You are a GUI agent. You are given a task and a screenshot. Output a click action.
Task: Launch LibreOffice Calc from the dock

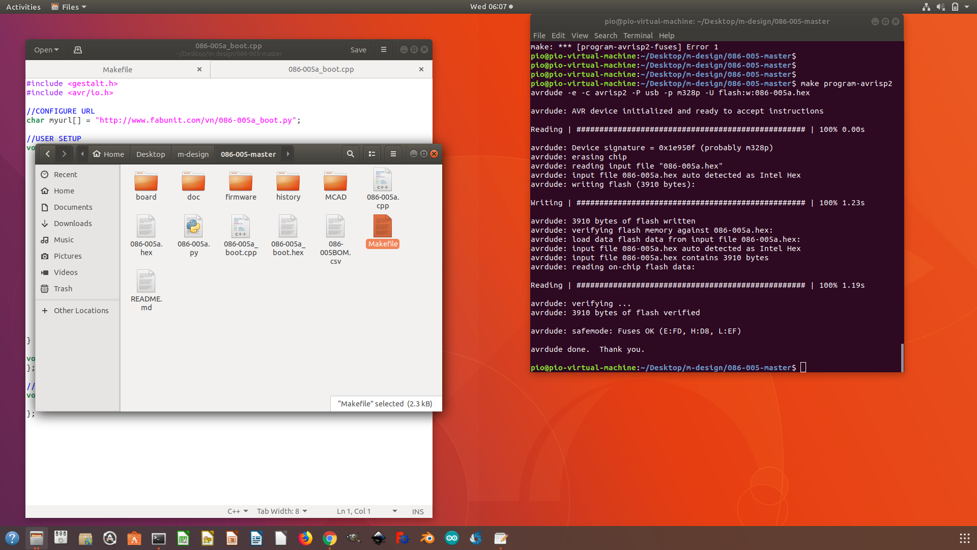[x=183, y=538]
